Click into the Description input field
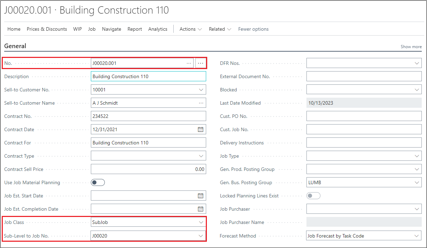 pos(148,76)
